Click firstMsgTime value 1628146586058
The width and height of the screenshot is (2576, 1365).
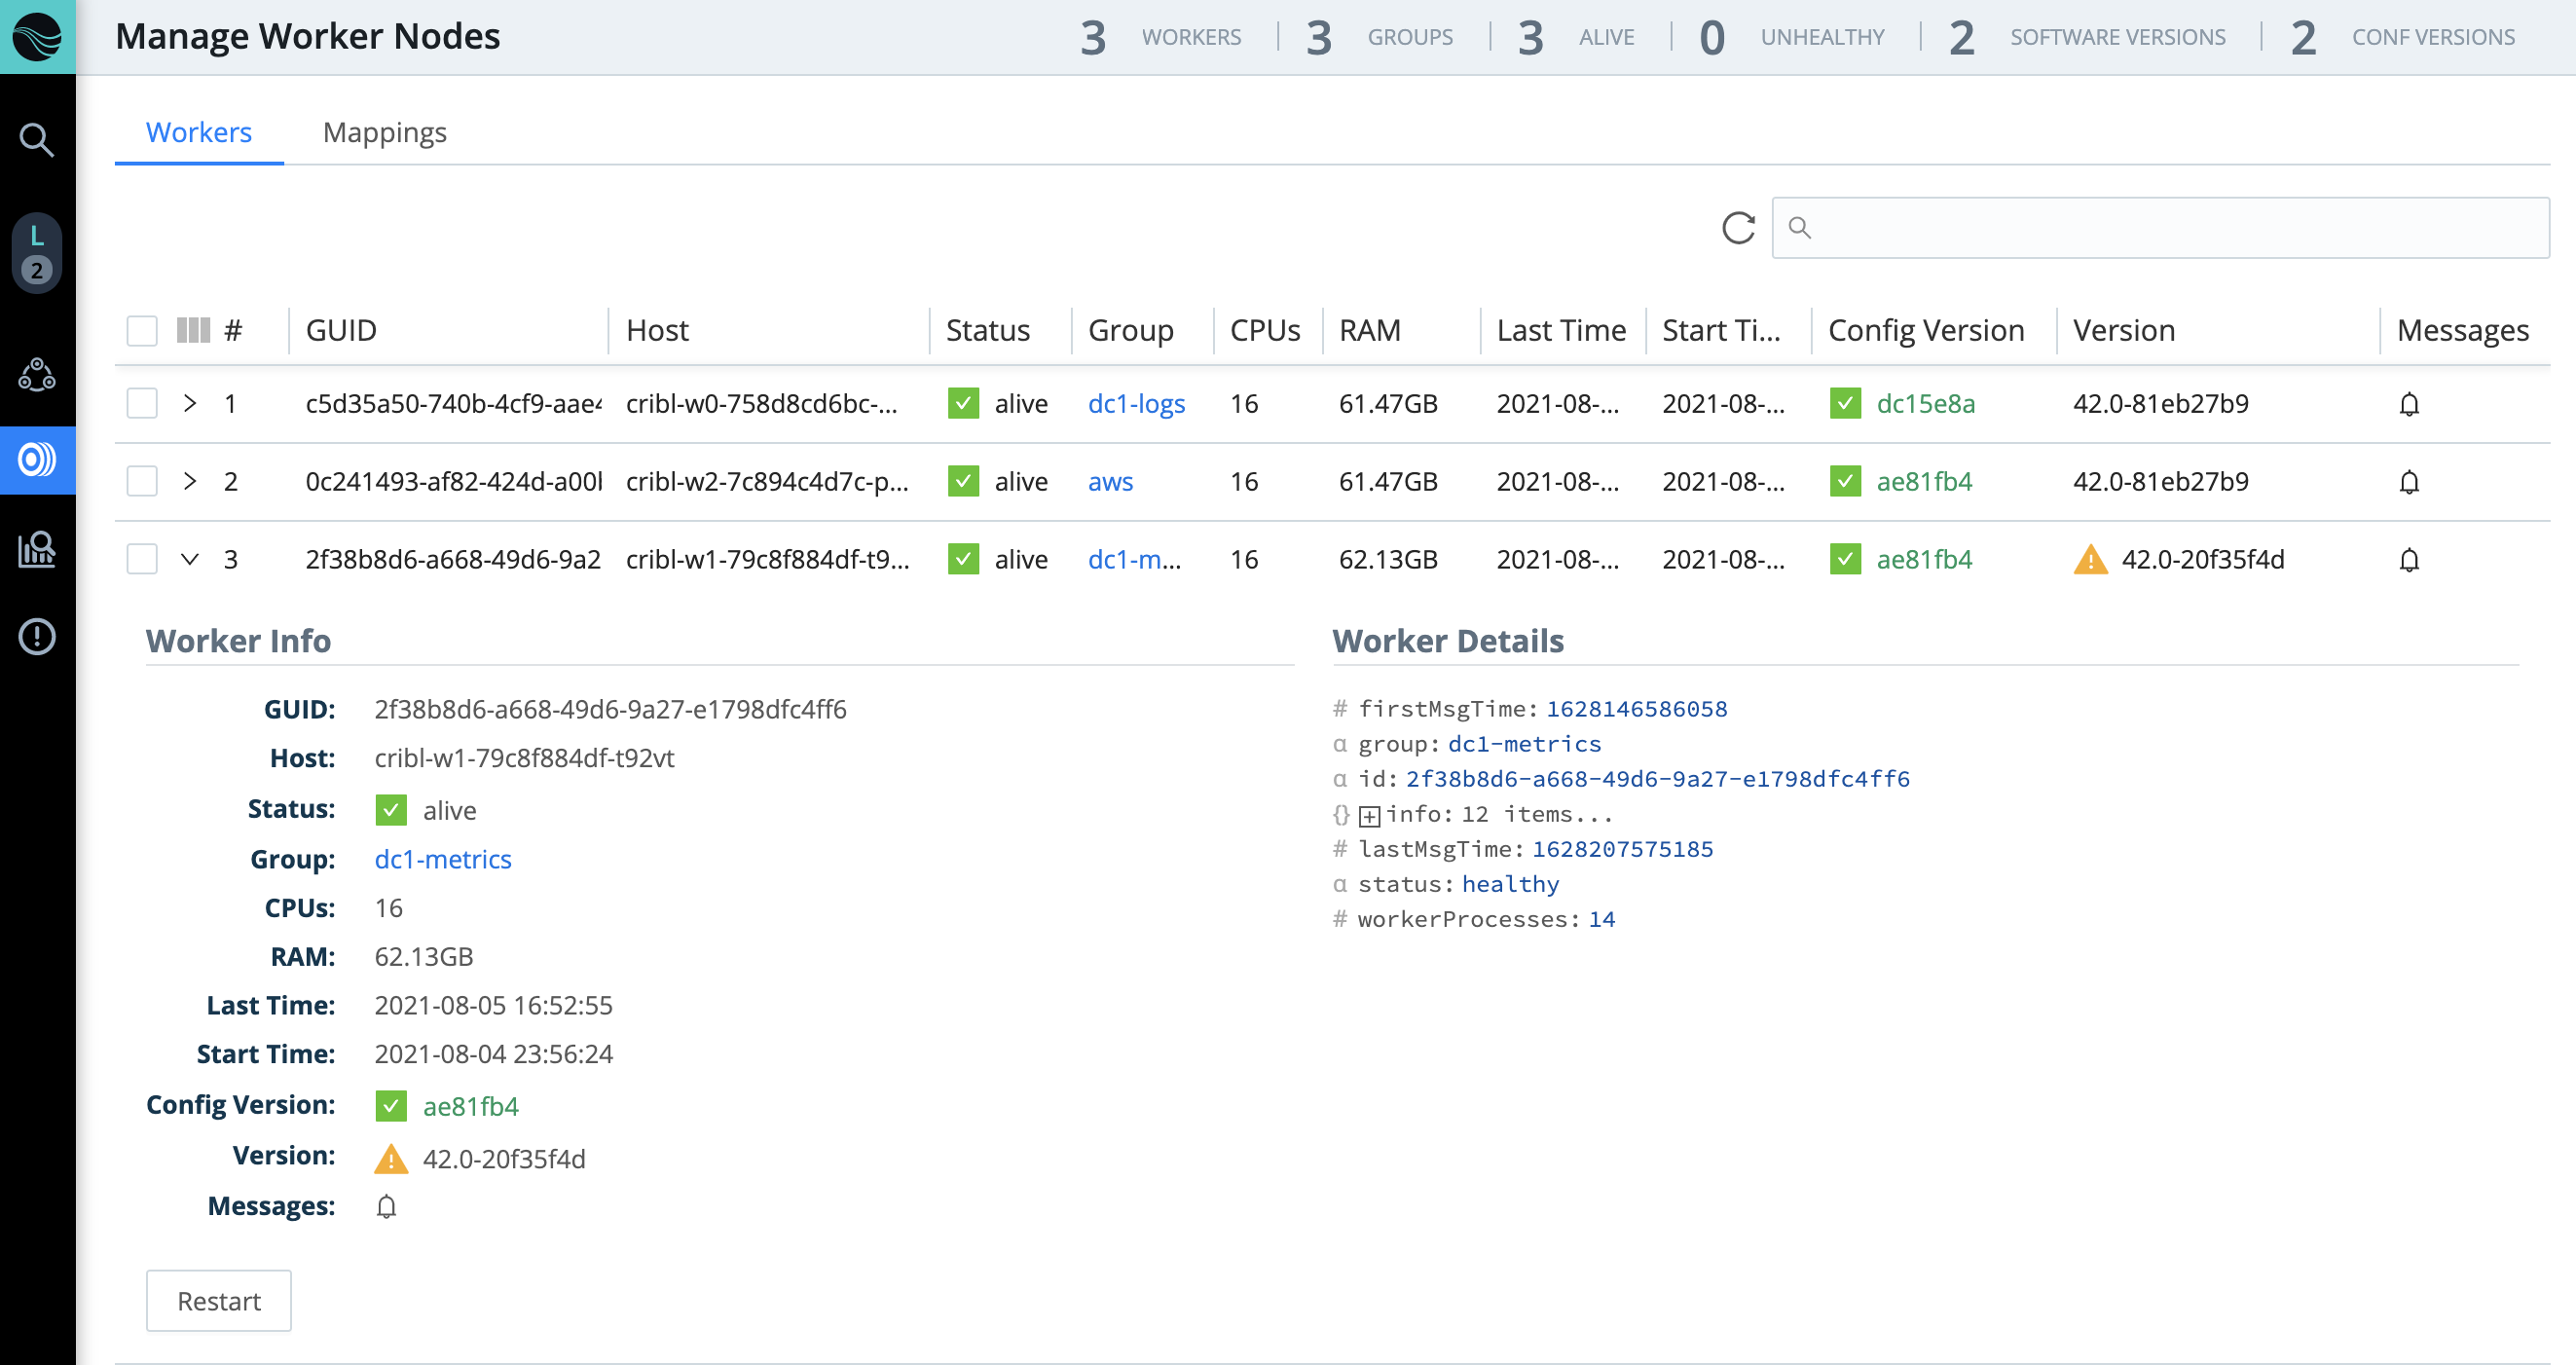(x=1637, y=709)
